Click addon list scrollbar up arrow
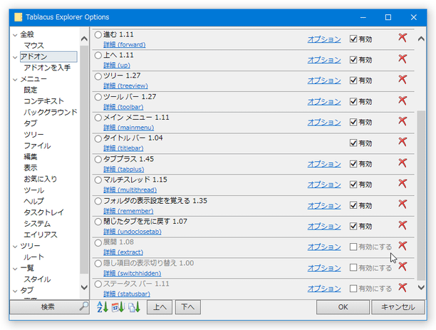 421,38
